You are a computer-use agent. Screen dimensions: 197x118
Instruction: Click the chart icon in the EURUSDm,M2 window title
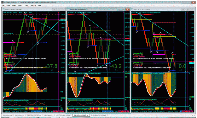click(4, 9)
